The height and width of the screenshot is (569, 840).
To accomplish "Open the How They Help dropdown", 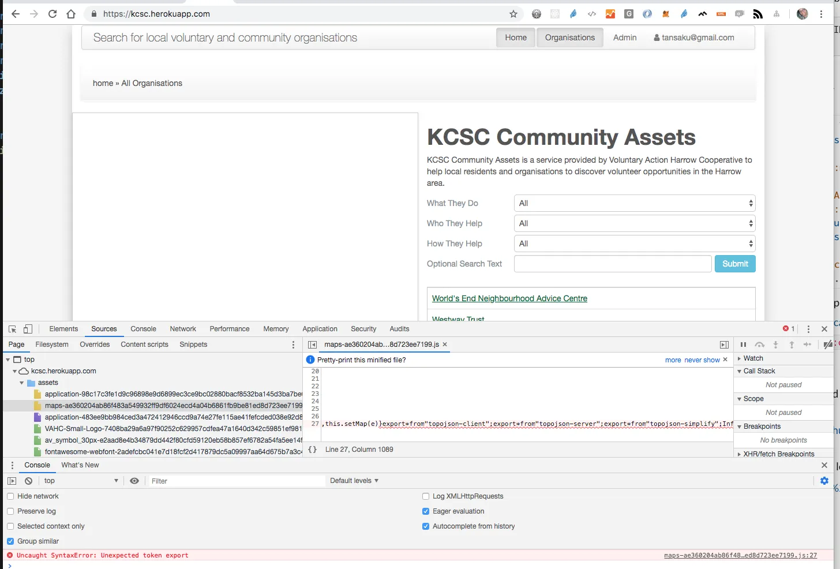I will pos(635,244).
